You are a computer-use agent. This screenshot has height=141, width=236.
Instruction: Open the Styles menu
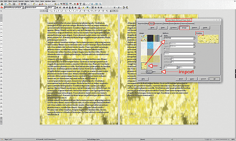[27, 1]
